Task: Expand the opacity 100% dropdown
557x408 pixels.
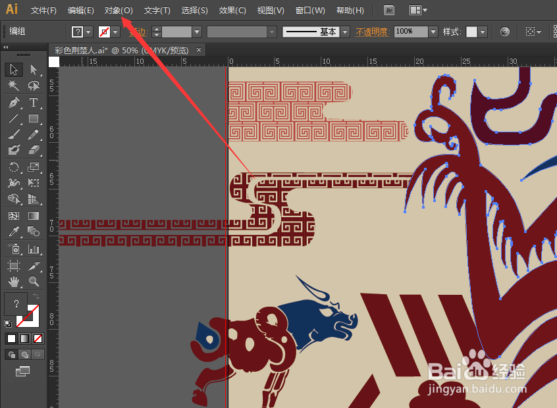Action: pos(433,32)
